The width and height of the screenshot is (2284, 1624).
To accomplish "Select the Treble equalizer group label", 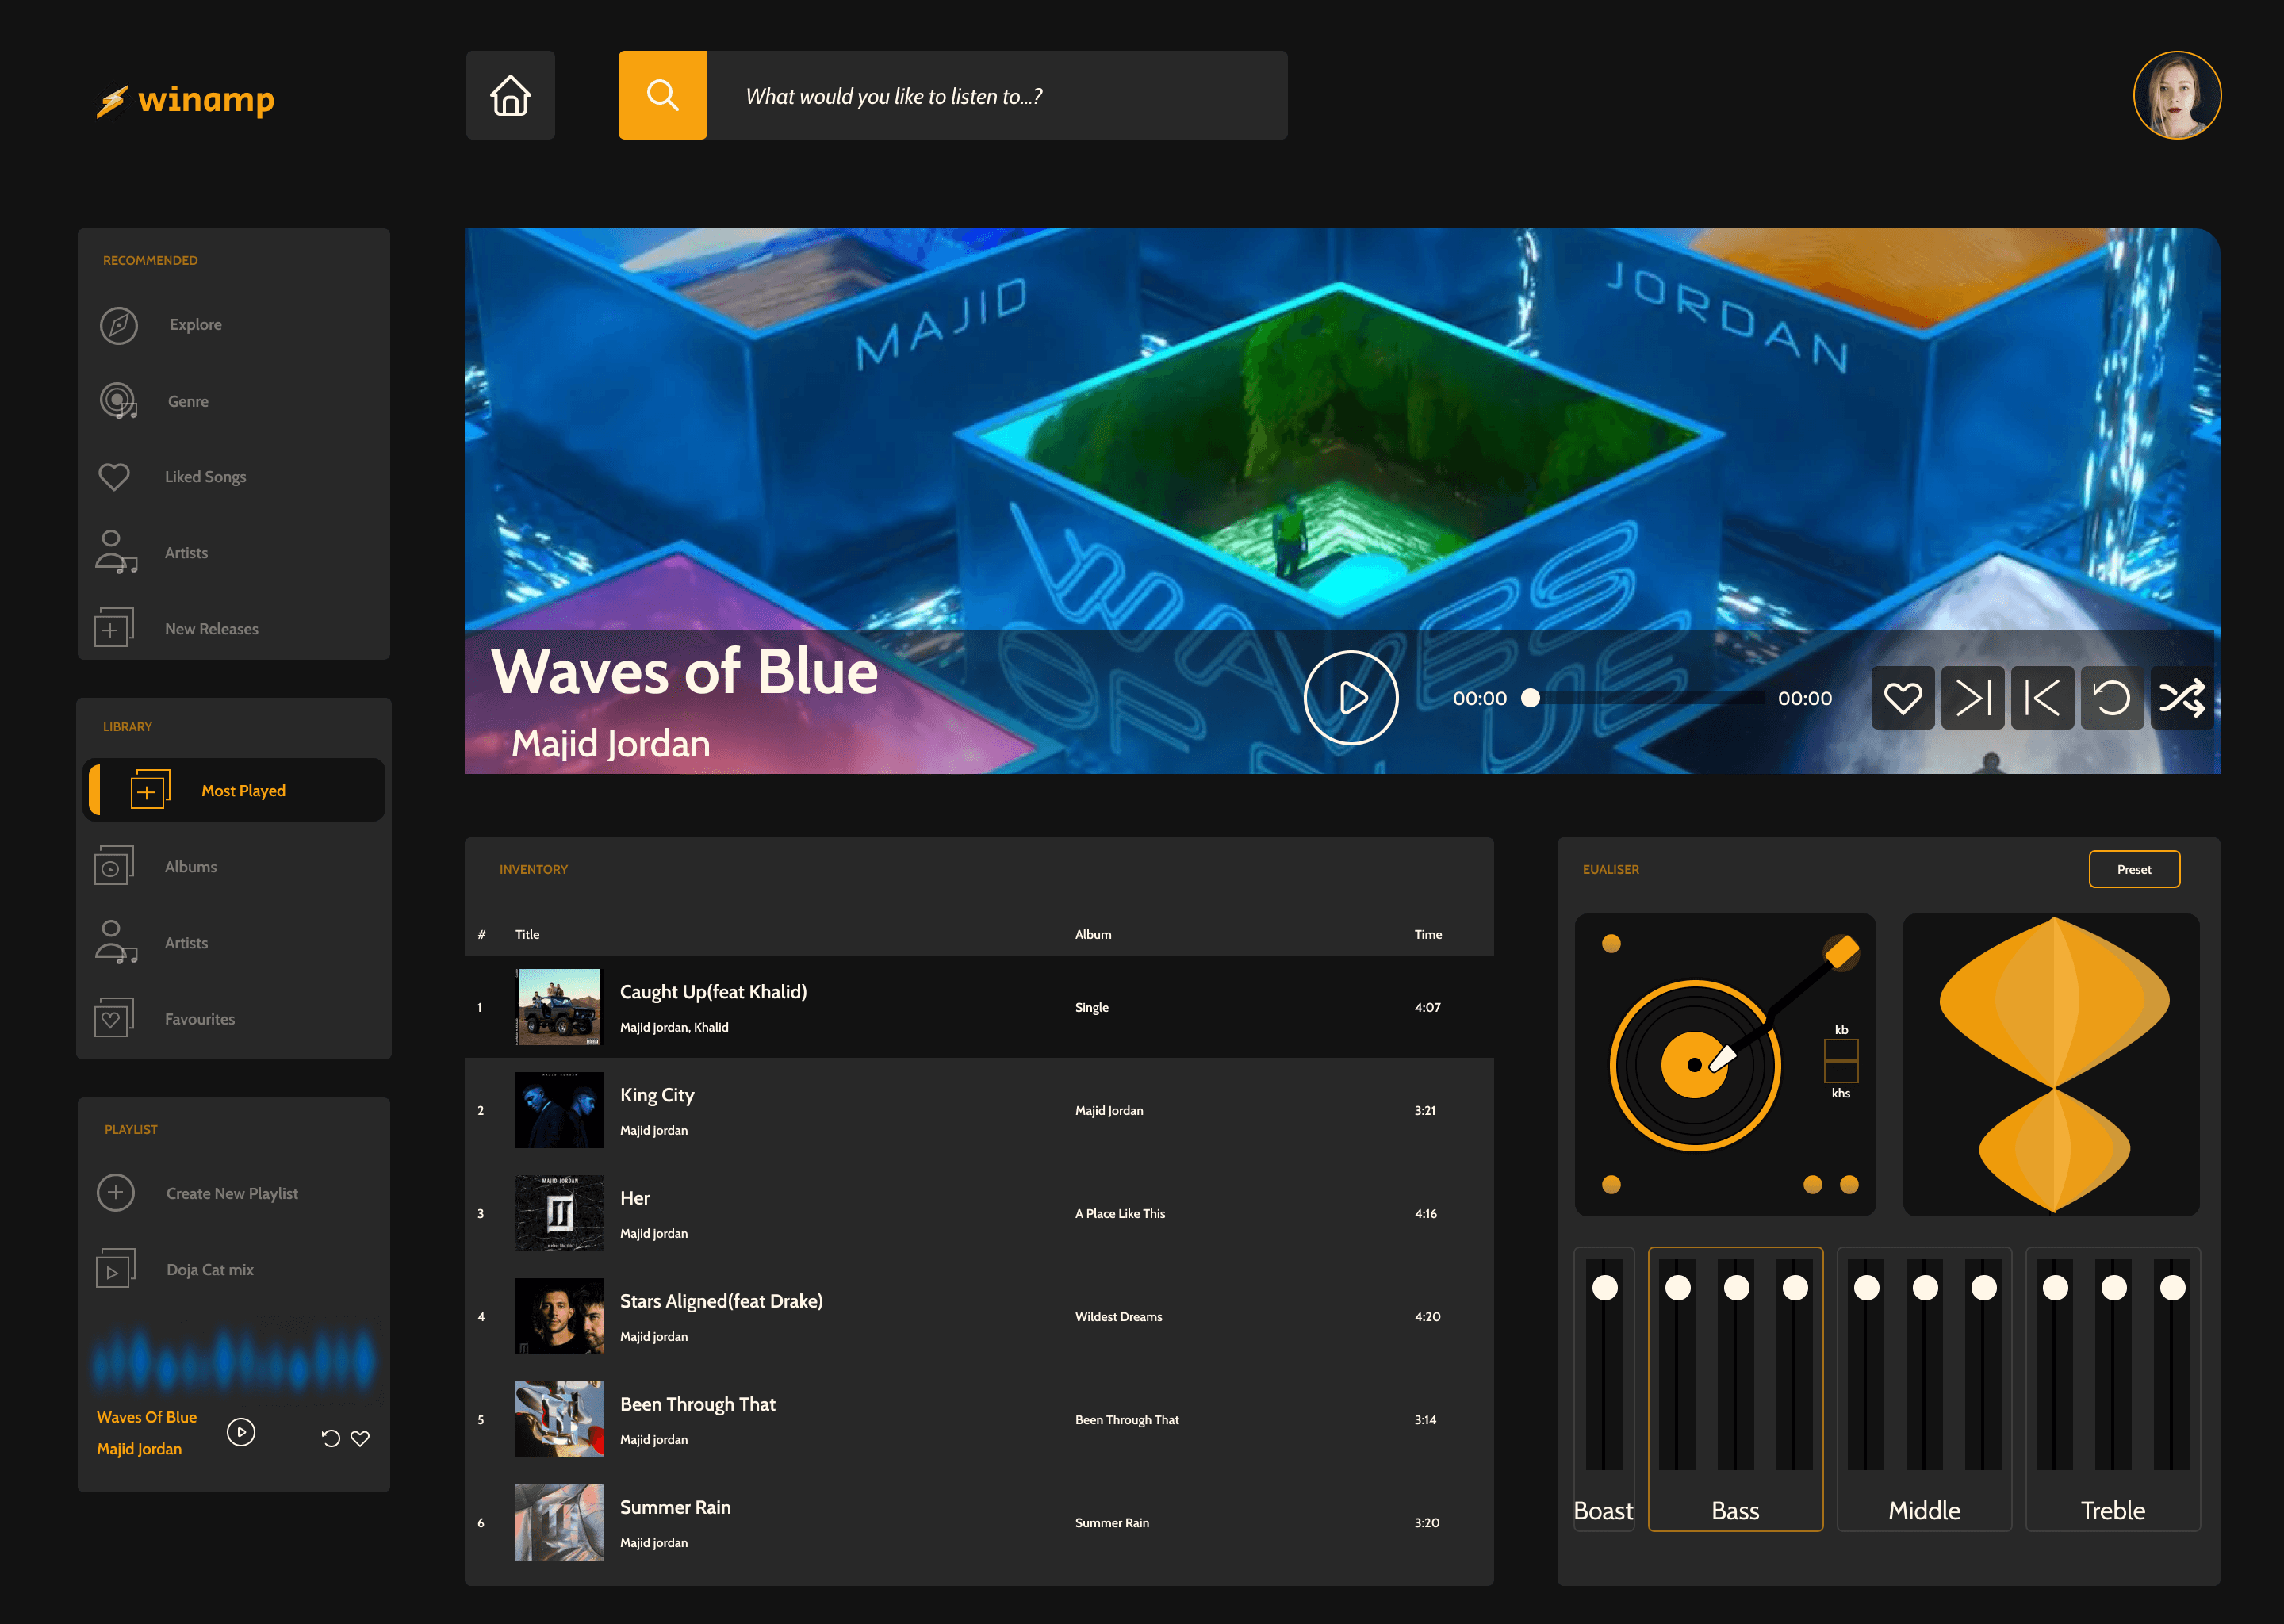I will (2113, 1510).
